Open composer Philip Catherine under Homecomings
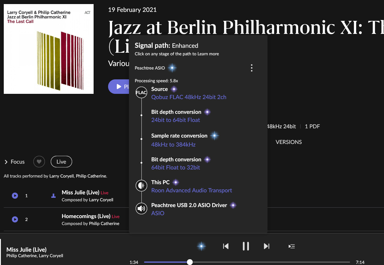 [x=104, y=224]
